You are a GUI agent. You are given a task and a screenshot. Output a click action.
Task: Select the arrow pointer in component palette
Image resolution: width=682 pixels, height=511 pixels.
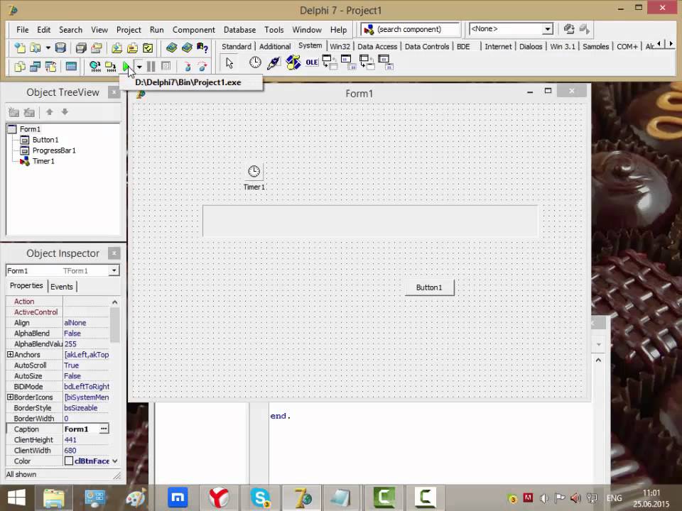[229, 63]
